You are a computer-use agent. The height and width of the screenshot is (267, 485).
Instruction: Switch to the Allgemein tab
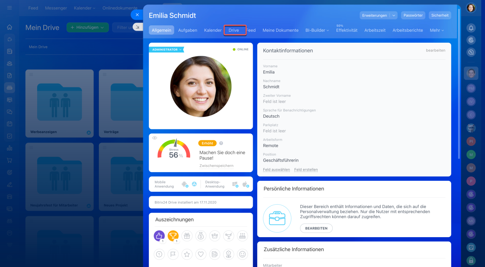coord(161,30)
